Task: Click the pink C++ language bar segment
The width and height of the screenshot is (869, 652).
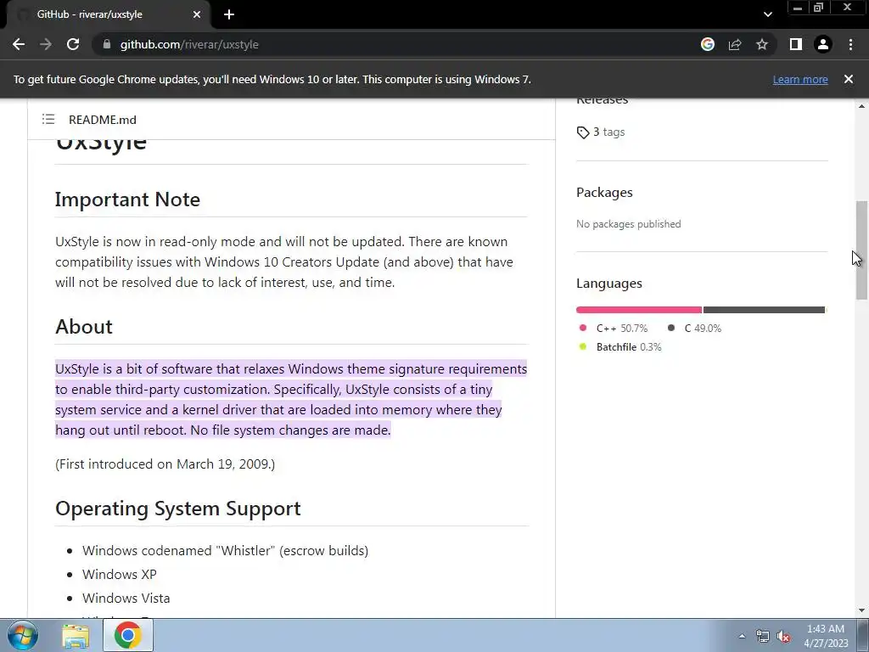Action: point(639,310)
